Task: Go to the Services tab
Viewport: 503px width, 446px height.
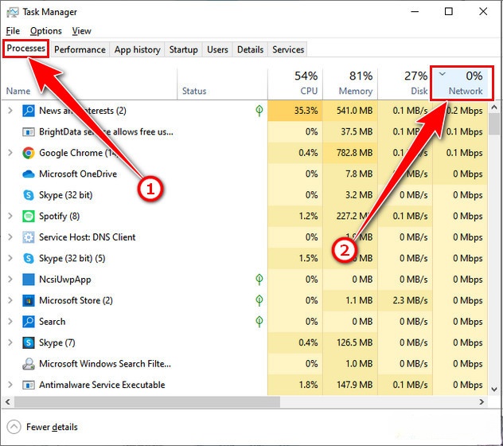Action: click(x=288, y=49)
